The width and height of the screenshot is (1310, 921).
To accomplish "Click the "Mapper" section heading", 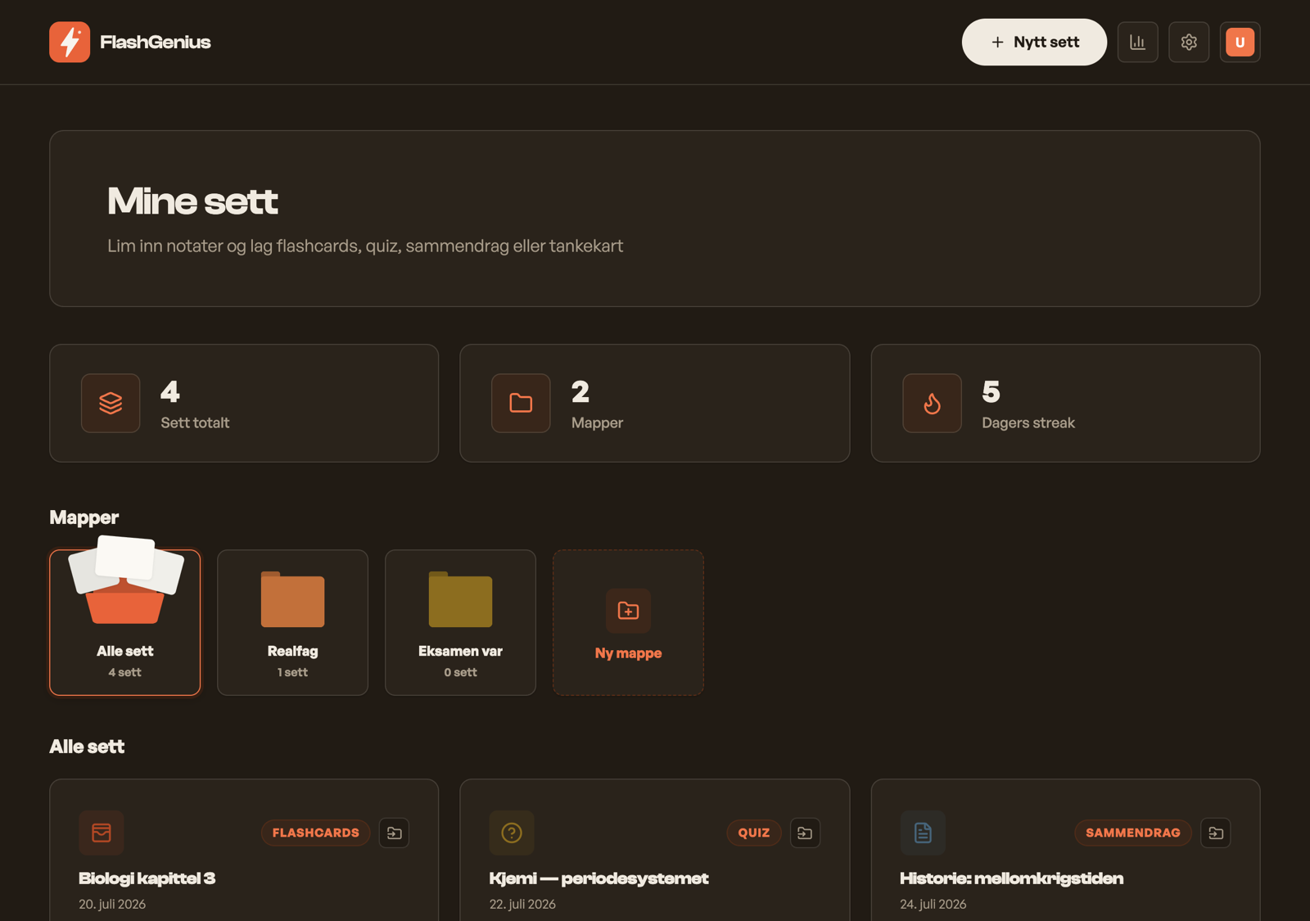I will (x=84, y=517).
